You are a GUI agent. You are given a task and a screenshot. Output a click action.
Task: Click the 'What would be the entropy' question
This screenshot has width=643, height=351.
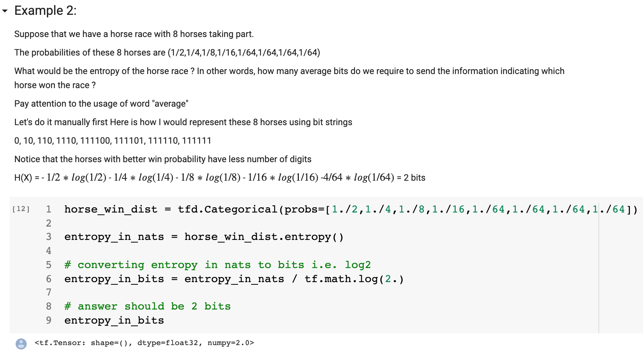[x=289, y=78]
